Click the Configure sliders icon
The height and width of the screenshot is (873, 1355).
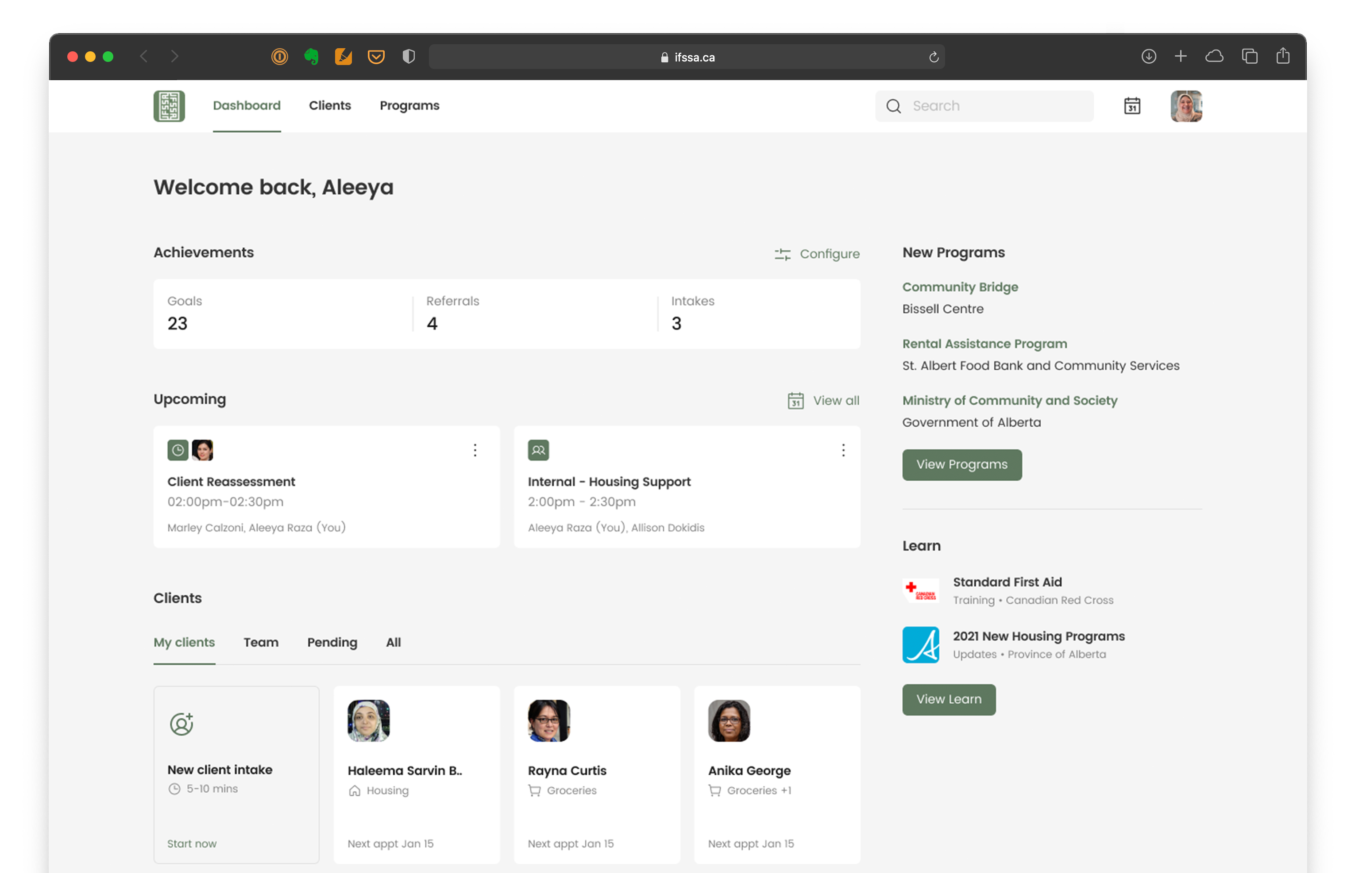point(783,255)
